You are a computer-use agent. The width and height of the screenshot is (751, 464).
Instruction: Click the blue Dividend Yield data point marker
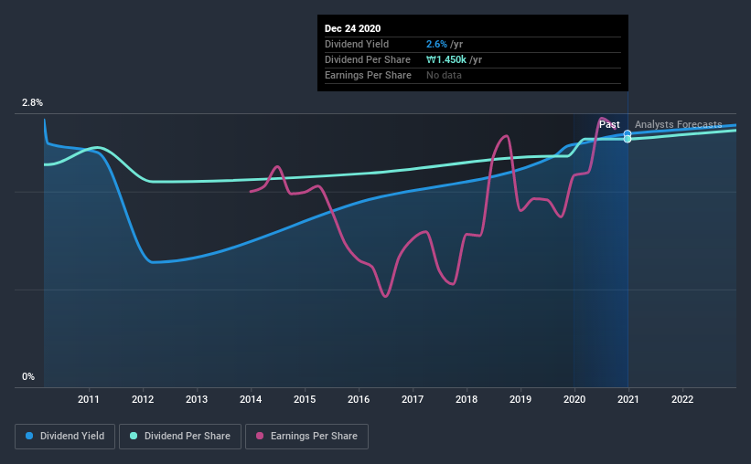click(628, 133)
